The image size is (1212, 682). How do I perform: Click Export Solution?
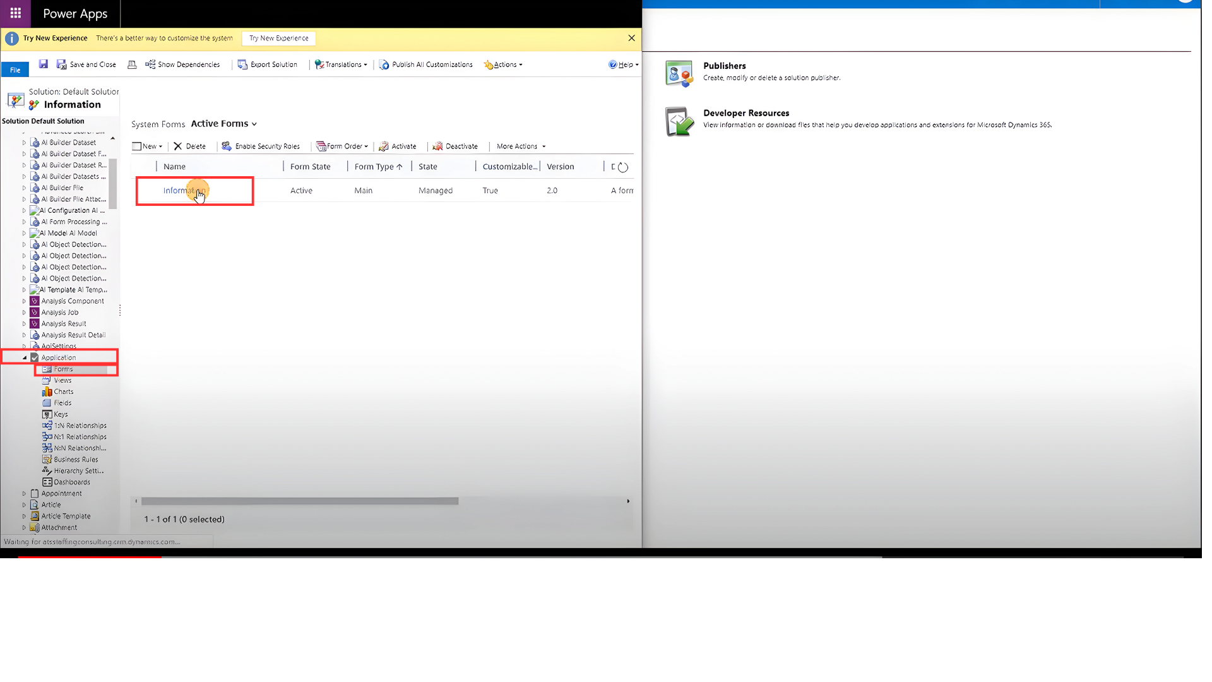tap(267, 64)
